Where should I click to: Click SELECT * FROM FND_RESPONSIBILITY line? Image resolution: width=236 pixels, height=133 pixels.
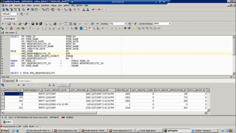click(32, 73)
